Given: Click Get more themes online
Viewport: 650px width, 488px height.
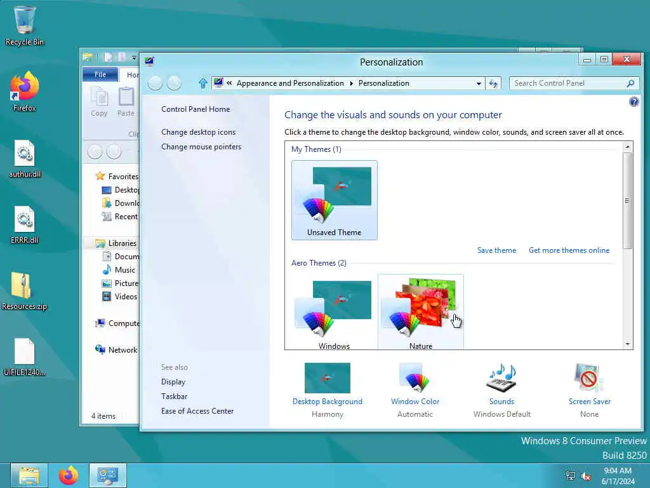Looking at the screenshot, I should [x=569, y=250].
